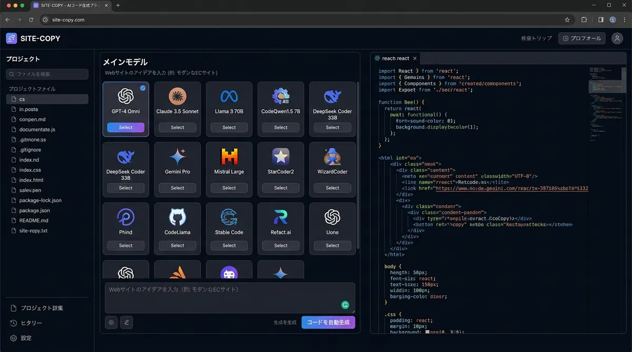Click Select under StarCoder2
The image size is (632, 352).
coord(281,188)
